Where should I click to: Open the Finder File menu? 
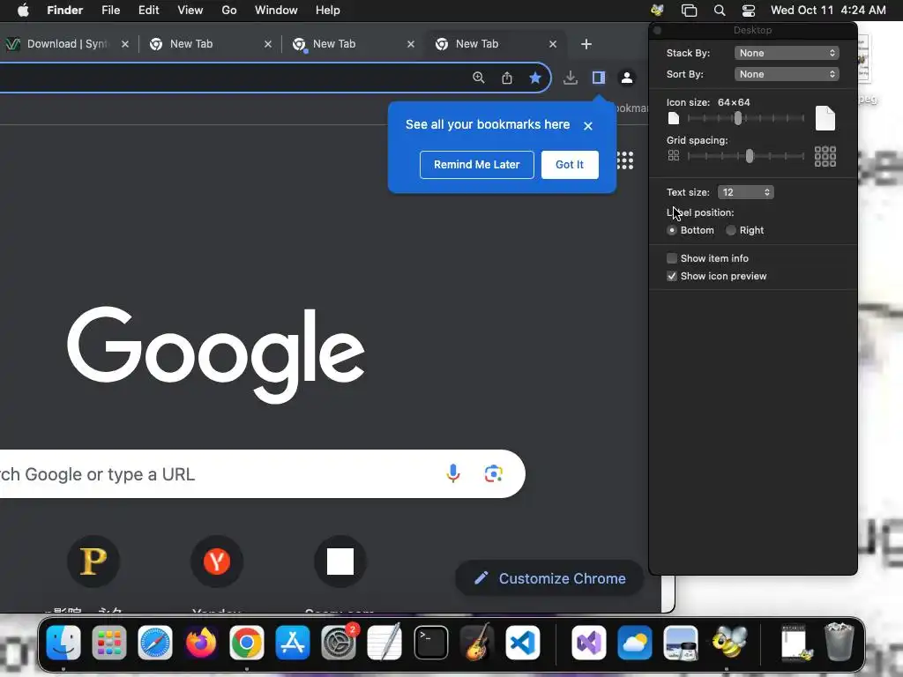point(110,11)
